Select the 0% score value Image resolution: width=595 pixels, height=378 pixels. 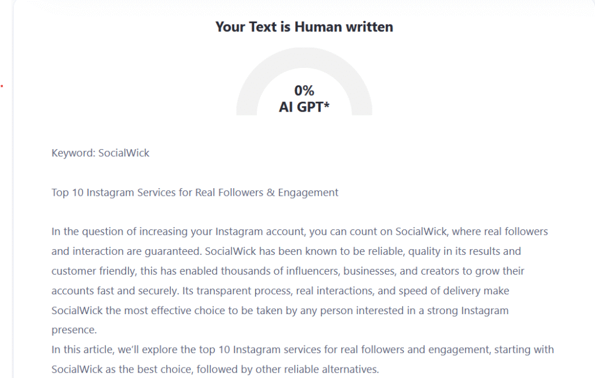[x=304, y=90]
